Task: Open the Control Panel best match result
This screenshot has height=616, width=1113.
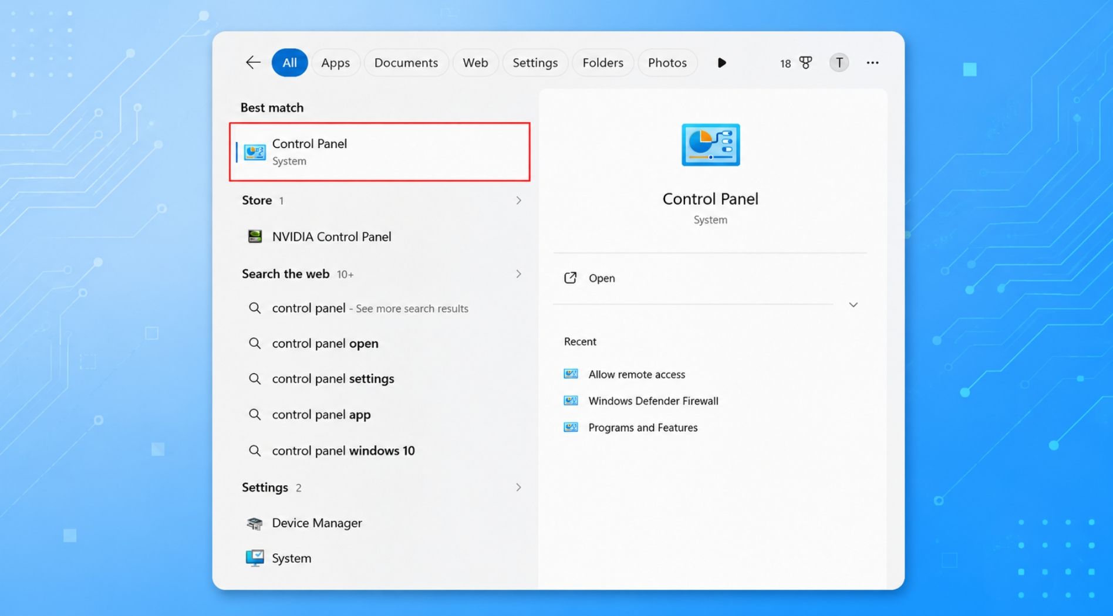Action: tap(380, 152)
